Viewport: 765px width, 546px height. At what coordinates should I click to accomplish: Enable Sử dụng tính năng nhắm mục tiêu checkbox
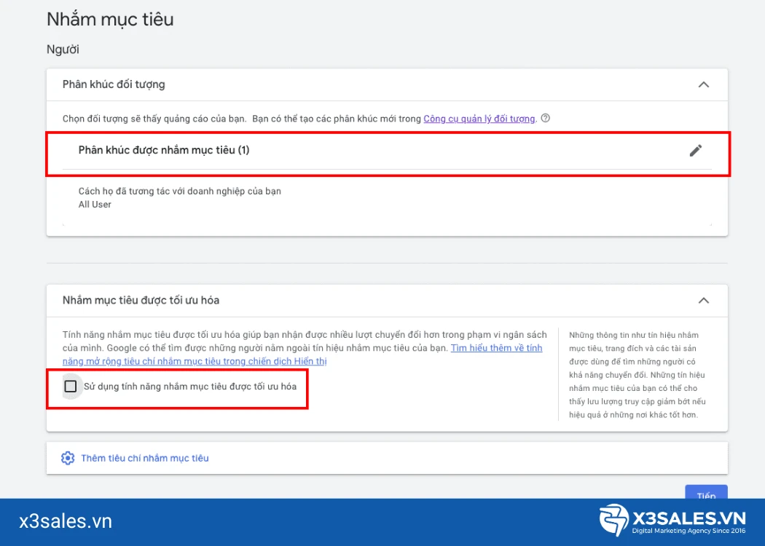pyautogui.click(x=71, y=386)
